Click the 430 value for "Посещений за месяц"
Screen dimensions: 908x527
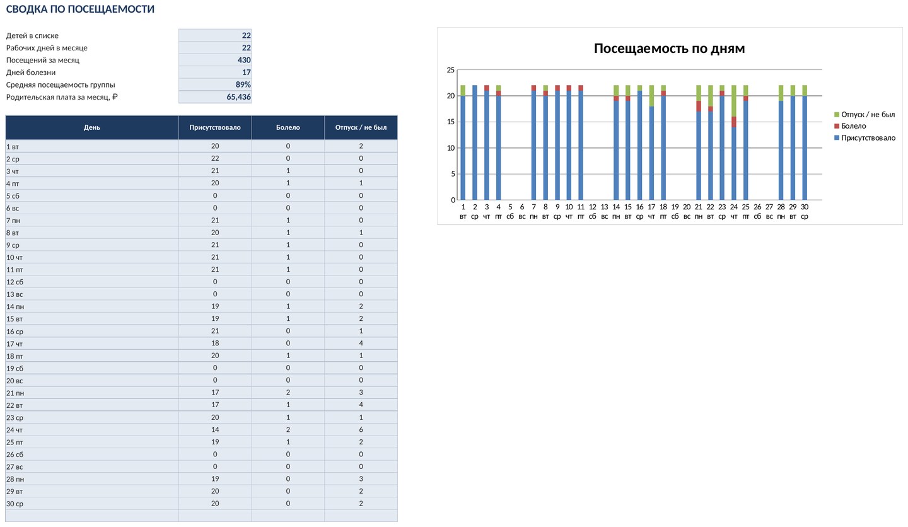[215, 60]
